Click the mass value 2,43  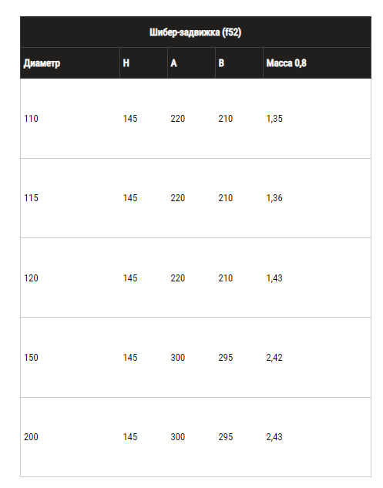point(274,437)
